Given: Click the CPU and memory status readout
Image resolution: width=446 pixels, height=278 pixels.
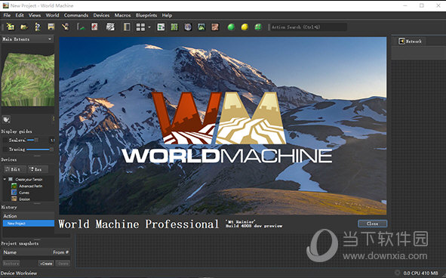Looking at the screenshot, I should [x=420, y=273].
